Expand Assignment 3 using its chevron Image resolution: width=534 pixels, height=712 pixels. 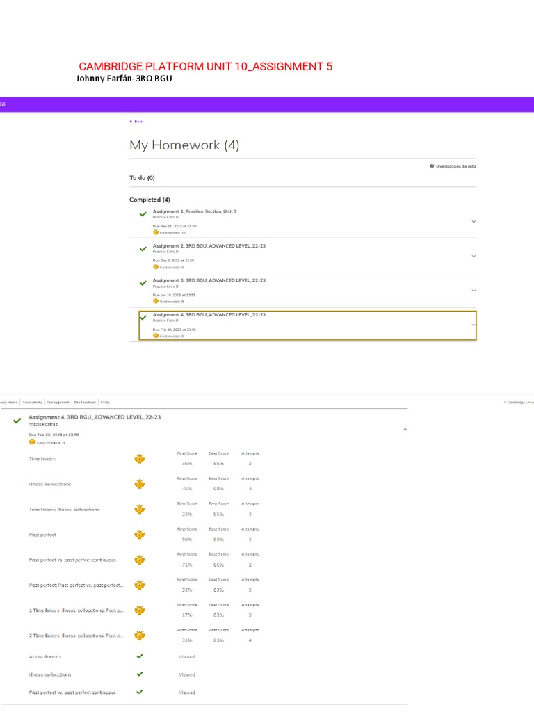tap(474, 290)
